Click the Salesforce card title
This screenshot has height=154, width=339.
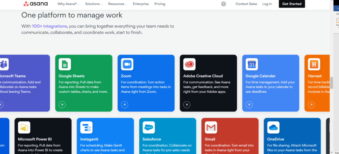click(x=152, y=139)
